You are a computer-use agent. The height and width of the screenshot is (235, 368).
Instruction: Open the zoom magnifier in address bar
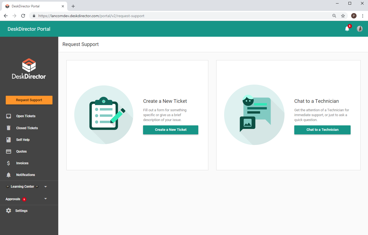(x=334, y=16)
